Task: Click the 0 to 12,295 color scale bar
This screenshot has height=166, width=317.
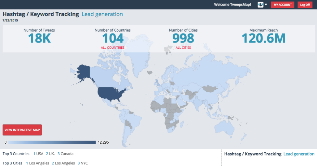Action: (x=52, y=142)
